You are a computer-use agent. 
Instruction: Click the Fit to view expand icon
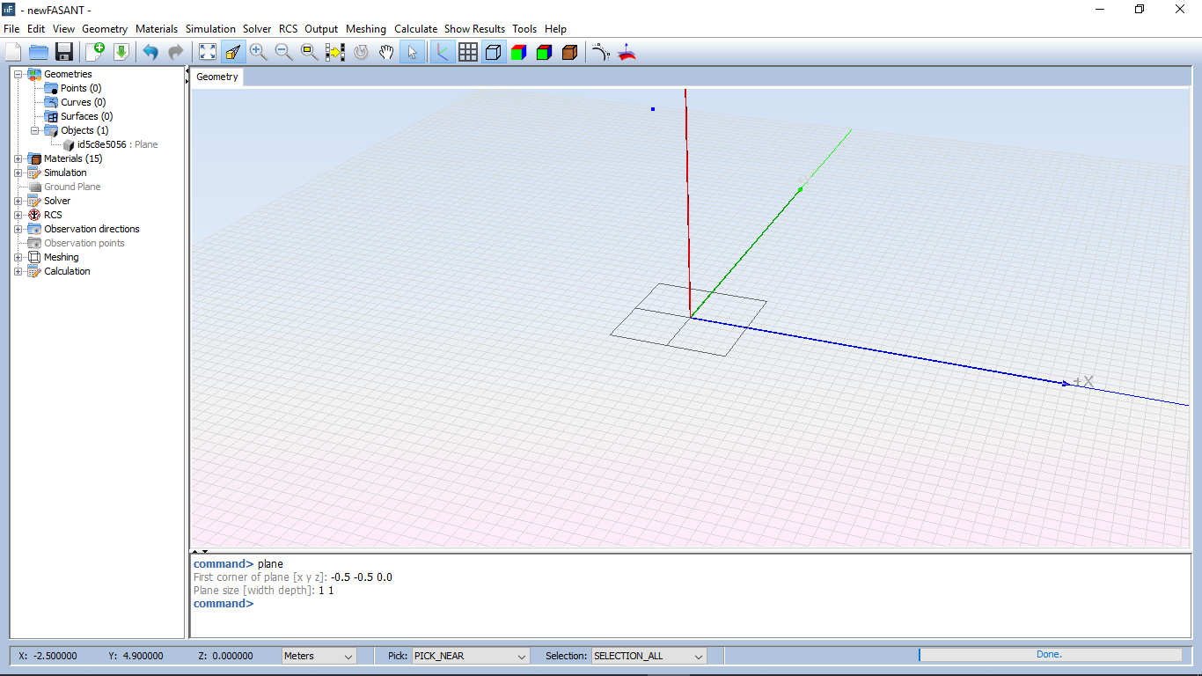pos(207,52)
